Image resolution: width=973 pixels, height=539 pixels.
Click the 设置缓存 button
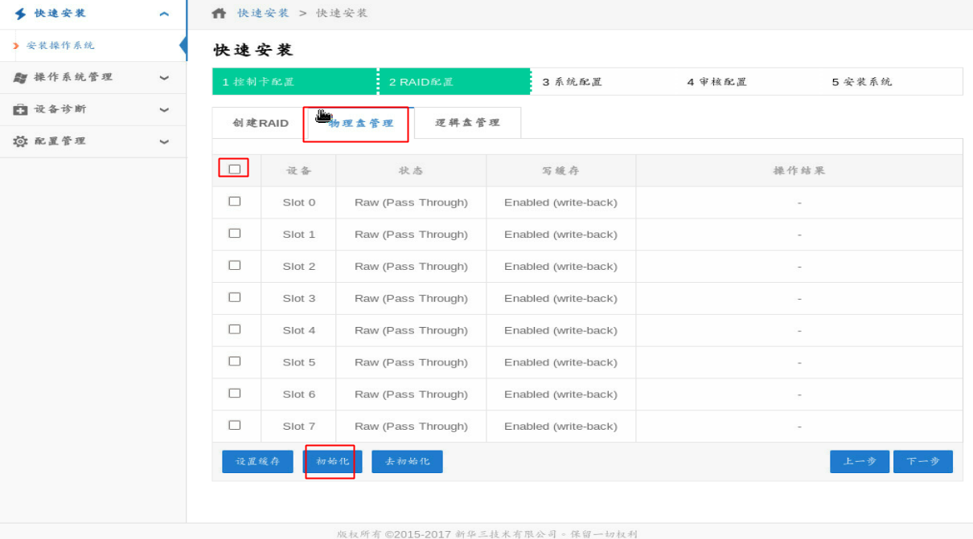click(257, 461)
